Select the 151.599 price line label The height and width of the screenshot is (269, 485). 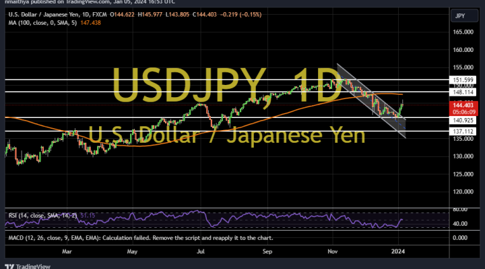coord(463,80)
